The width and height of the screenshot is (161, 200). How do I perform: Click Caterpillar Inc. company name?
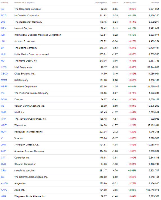[x=22, y=158]
